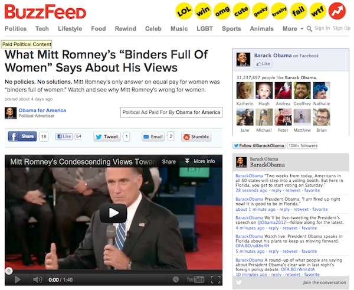The width and height of the screenshot is (354, 290).
Task: Go to the Politics section
Action: [15, 29]
